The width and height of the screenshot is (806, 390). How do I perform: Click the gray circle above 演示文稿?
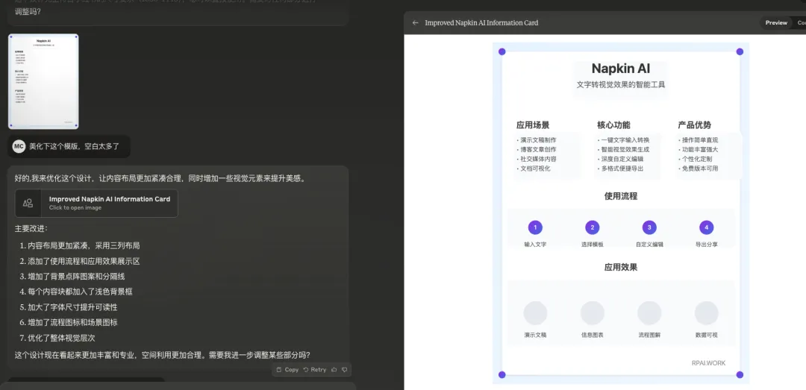535,313
